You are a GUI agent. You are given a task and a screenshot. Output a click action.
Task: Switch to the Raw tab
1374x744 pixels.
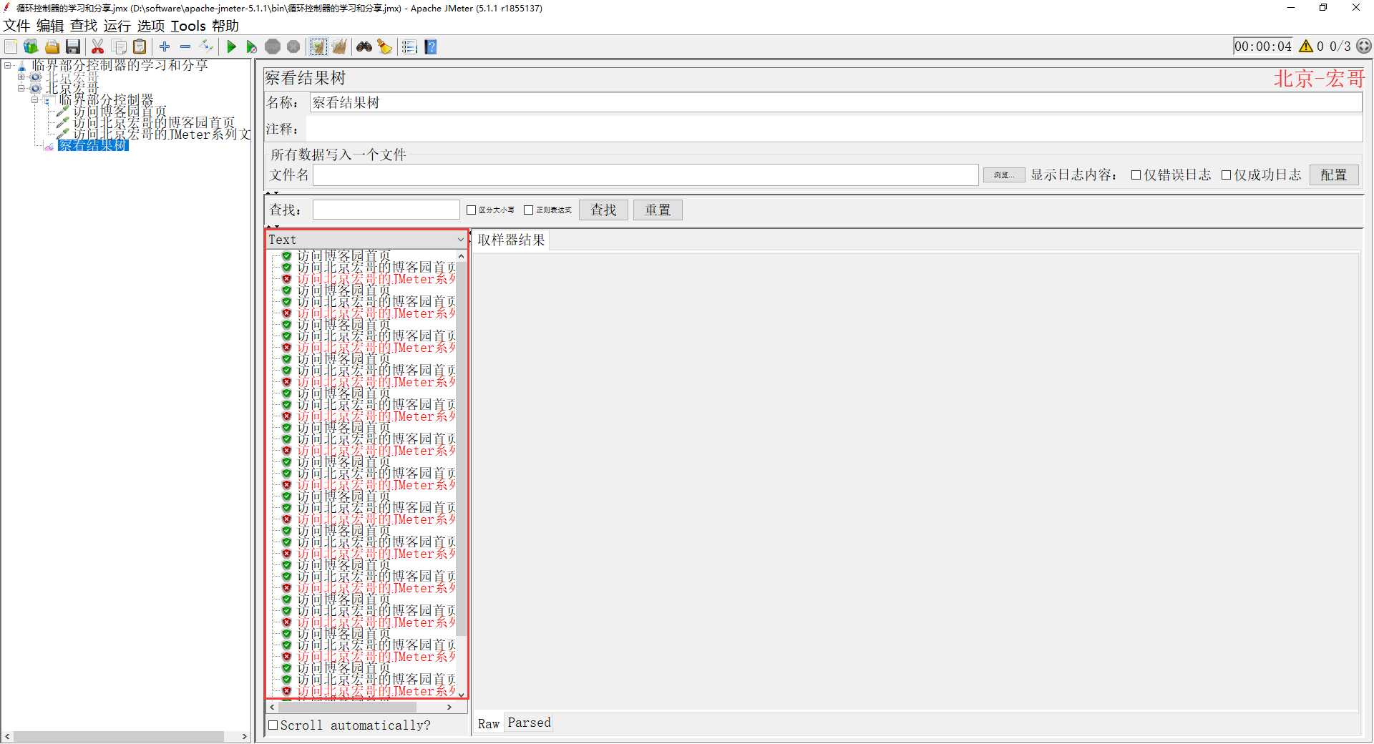tap(489, 724)
